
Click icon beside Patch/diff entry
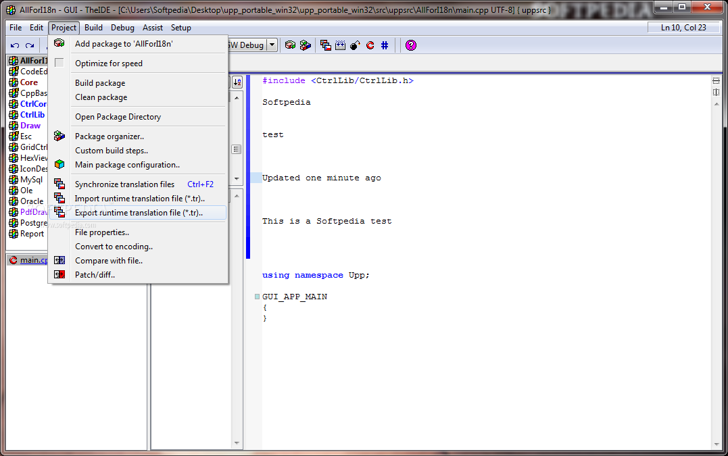59,274
